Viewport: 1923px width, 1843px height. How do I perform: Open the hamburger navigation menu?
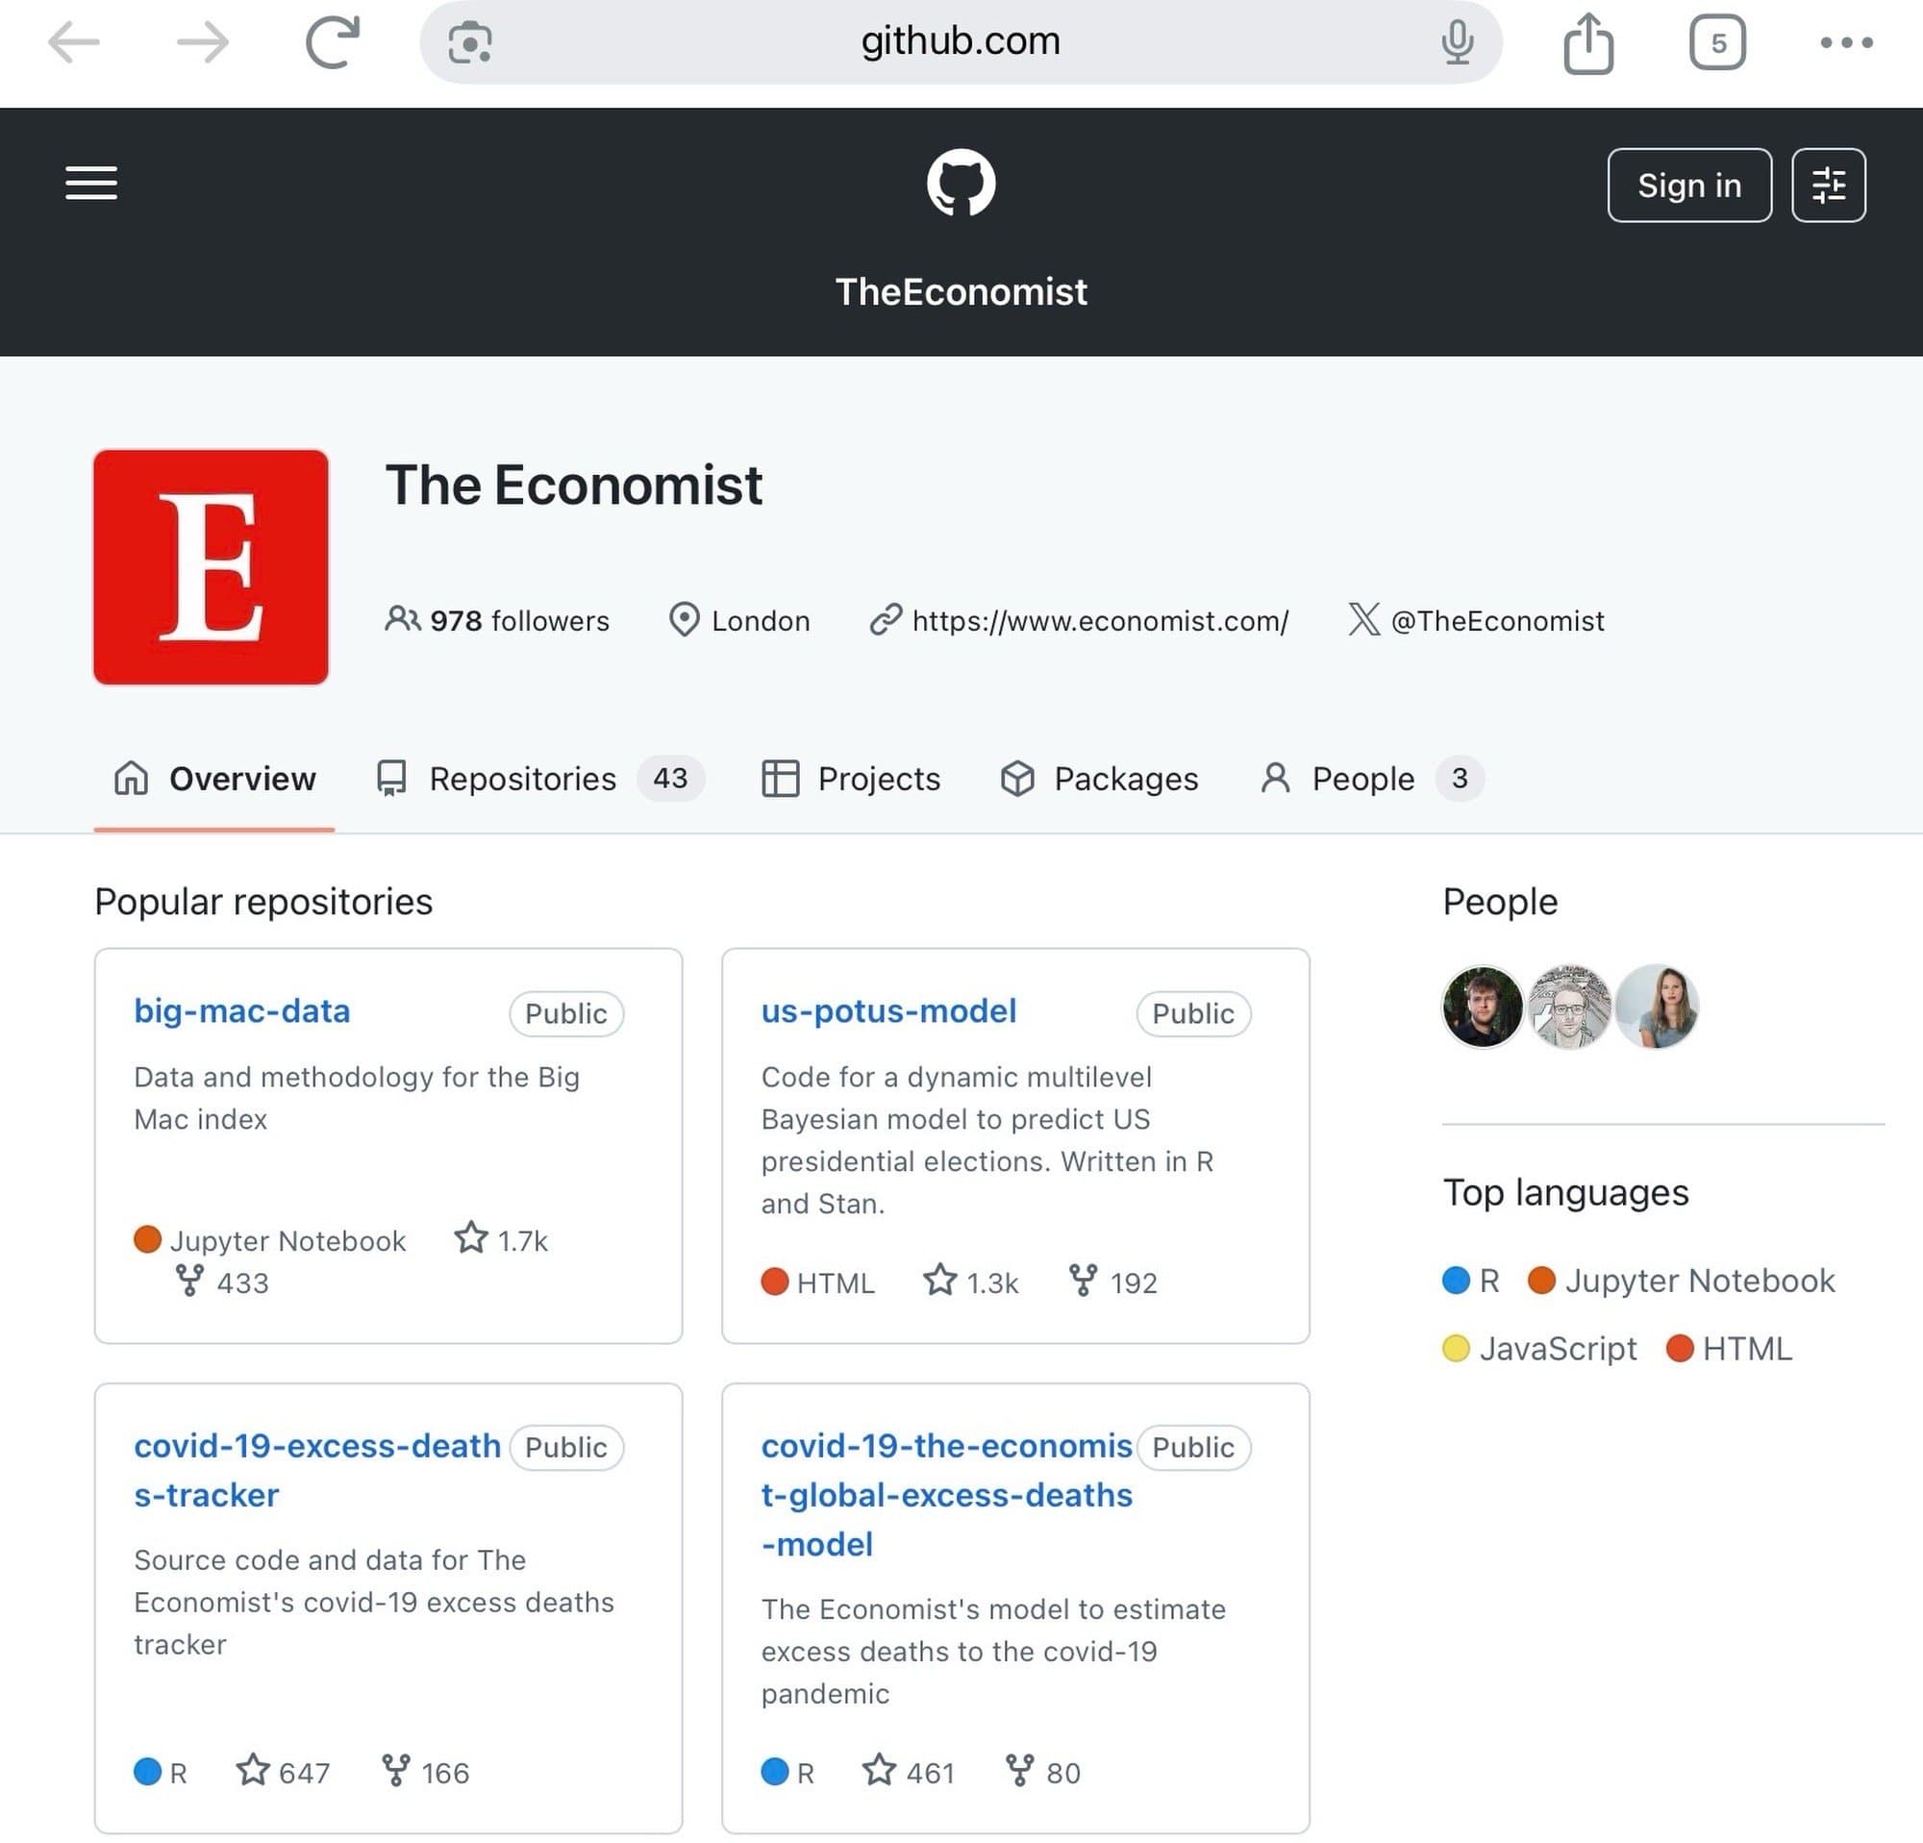click(x=90, y=184)
